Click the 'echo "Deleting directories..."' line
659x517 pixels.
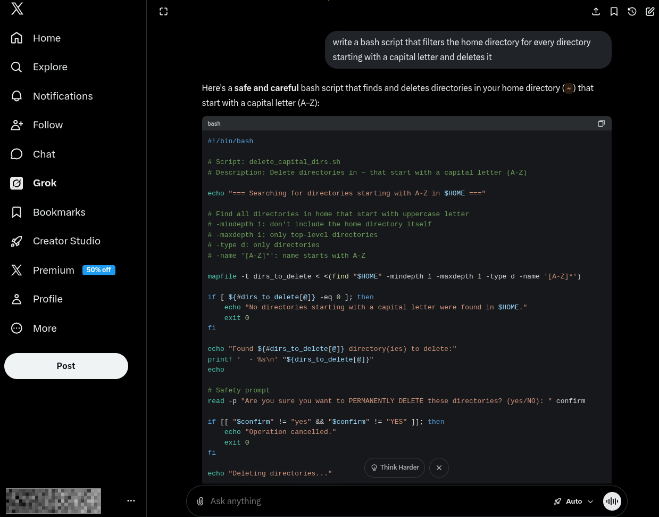[270, 473]
